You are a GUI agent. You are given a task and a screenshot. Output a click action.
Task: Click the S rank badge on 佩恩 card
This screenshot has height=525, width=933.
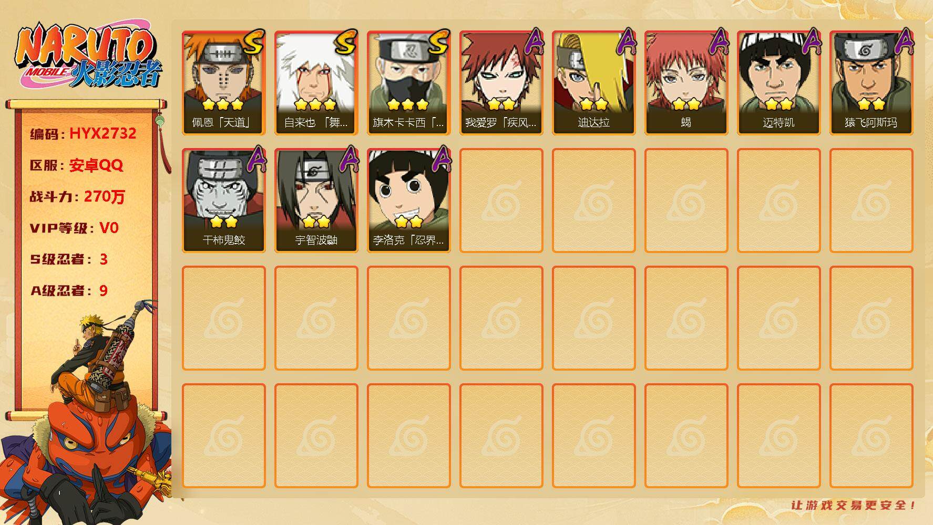[x=254, y=42]
